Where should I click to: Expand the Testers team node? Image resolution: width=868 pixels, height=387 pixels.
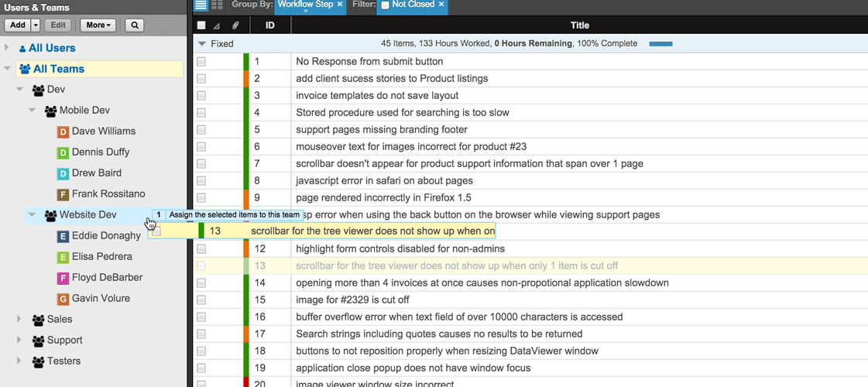coord(19,361)
